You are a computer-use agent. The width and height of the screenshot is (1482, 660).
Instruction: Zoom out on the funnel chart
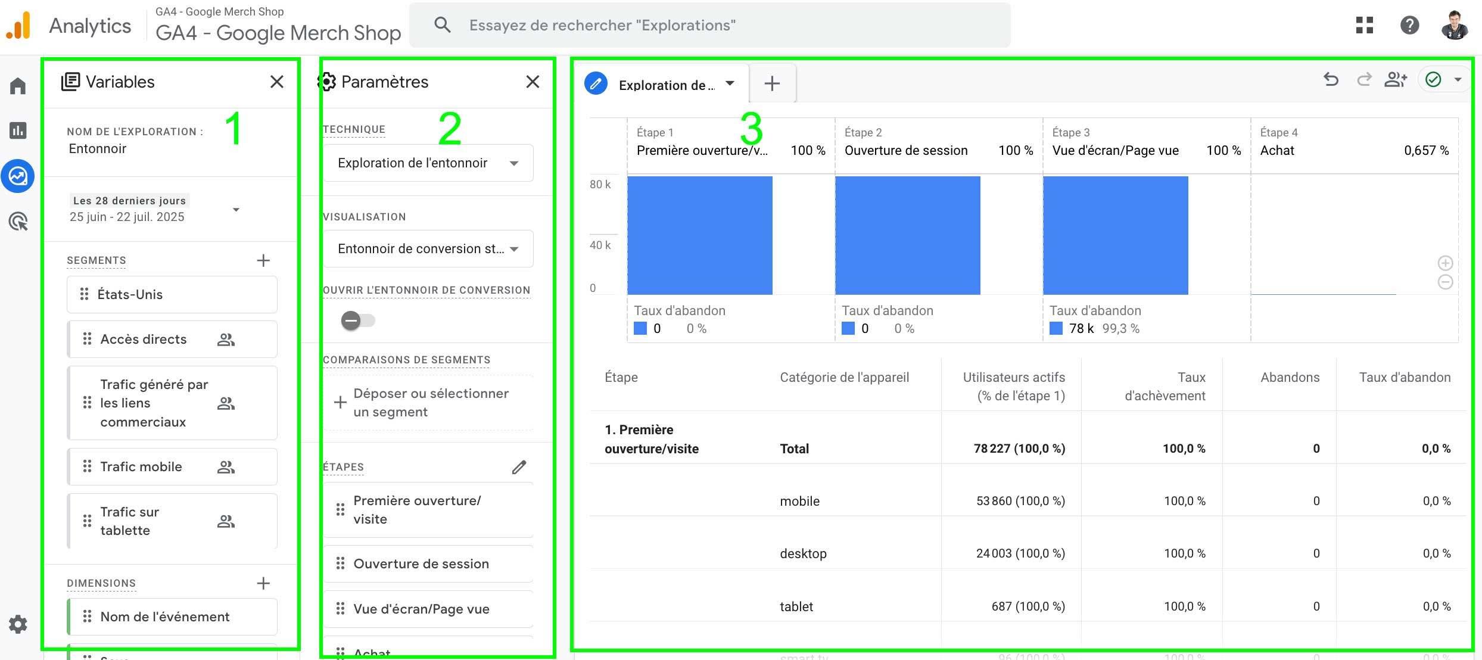1446,282
